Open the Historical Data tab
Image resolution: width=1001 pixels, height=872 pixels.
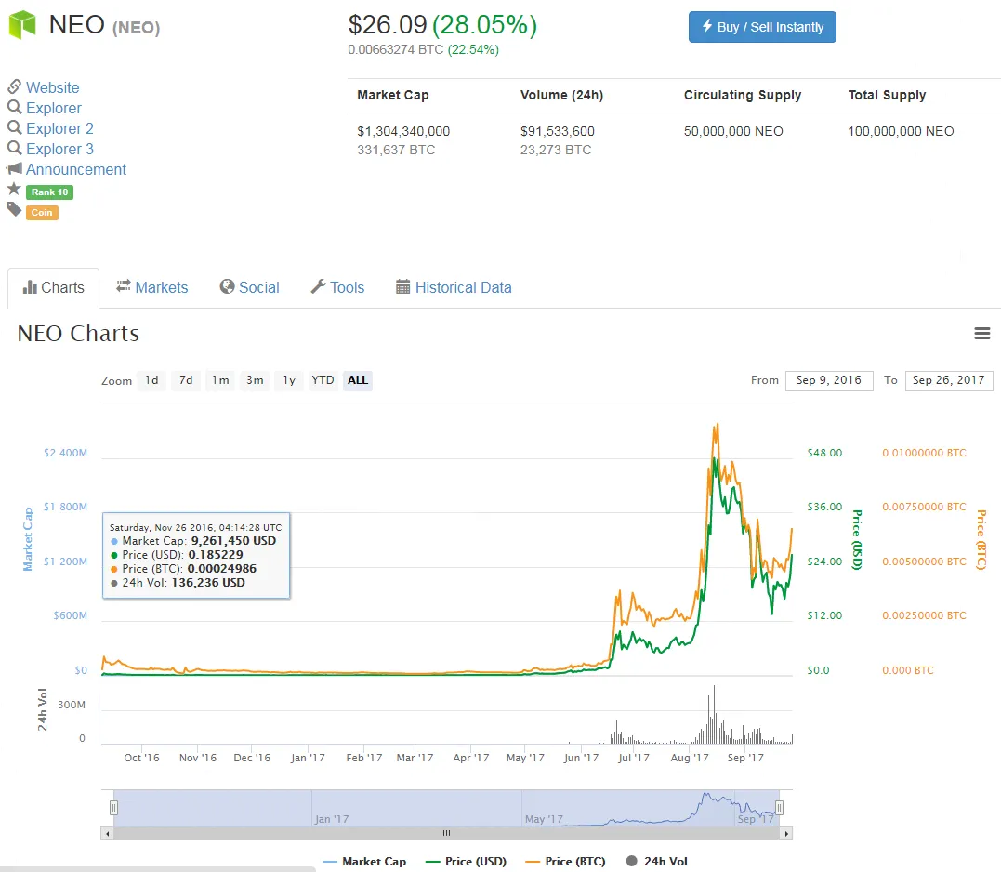point(454,288)
